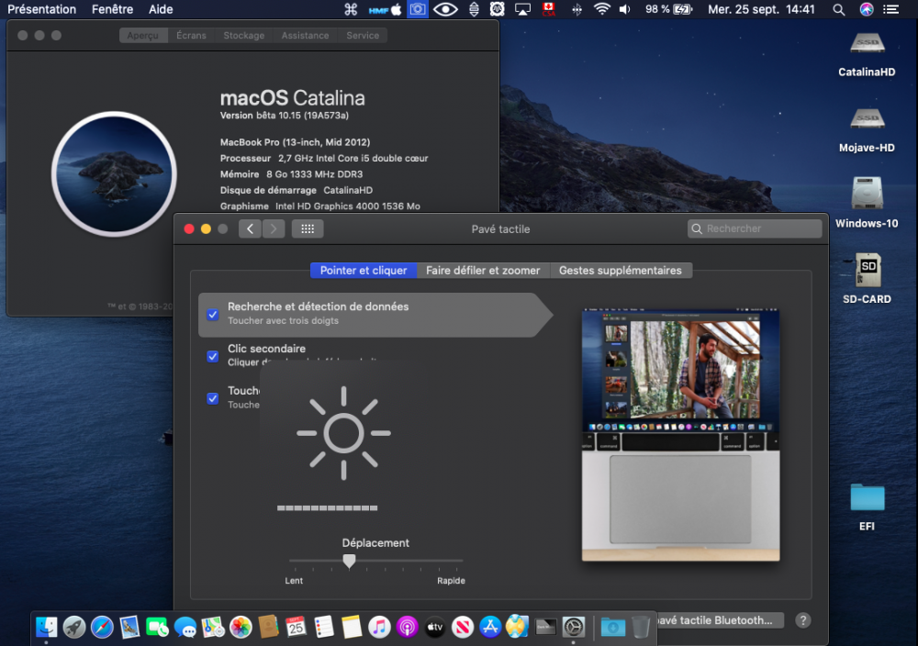Open Maps from the Dock
This screenshot has height=646, width=918.
[213, 628]
